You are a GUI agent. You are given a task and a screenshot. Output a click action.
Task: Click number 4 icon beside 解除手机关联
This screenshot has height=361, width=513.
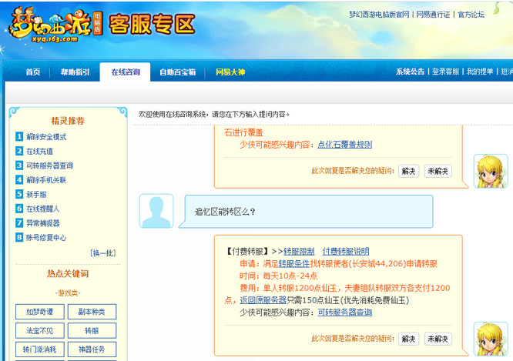[x=19, y=179]
